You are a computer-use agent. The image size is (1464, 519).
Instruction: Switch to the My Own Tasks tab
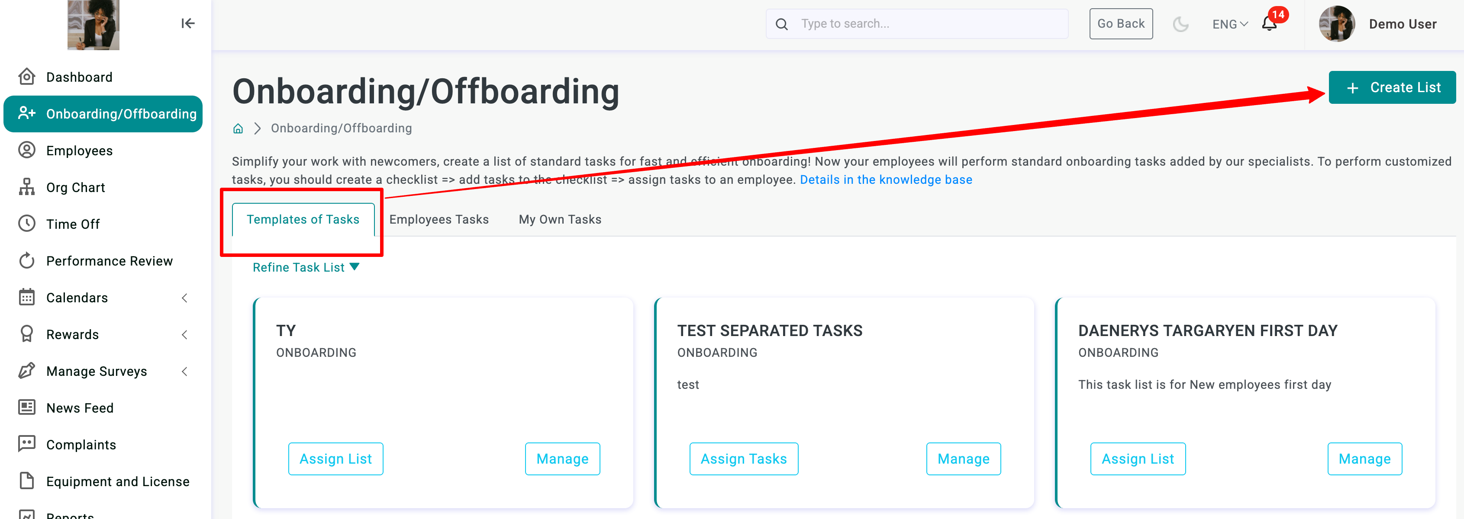point(560,220)
